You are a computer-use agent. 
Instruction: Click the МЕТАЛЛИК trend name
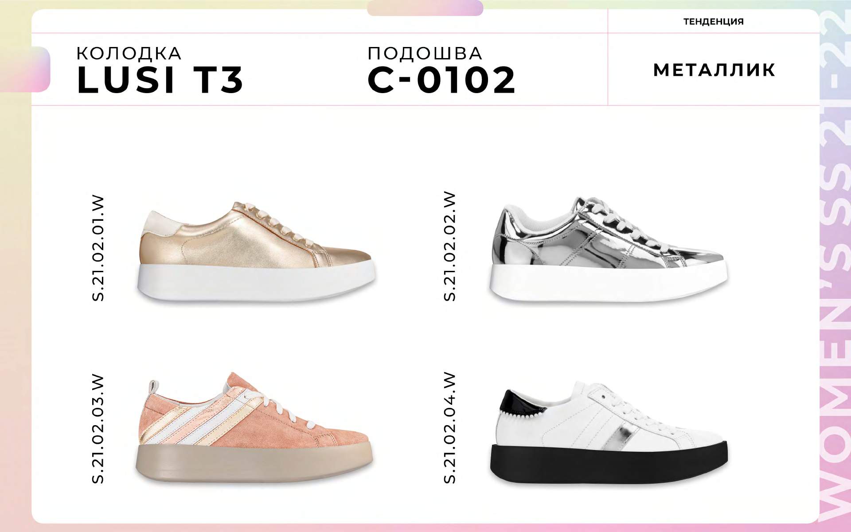(714, 70)
